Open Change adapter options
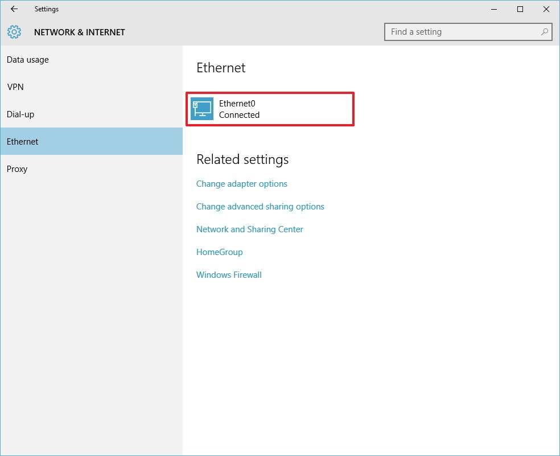Image resolution: width=560 pixels, height=456 pixels. (241, 183)
